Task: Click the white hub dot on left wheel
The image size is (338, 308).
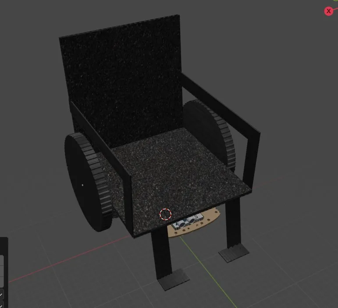Action: click(x=82, y=185)
